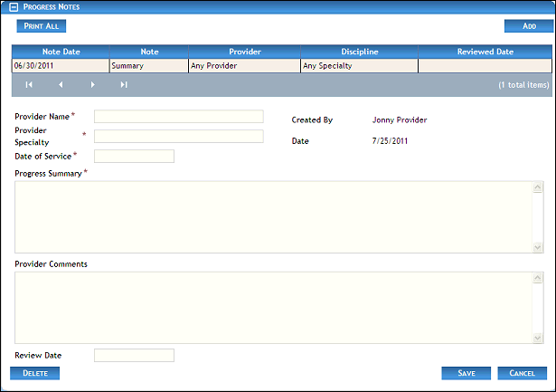Image resolution: width=556 pixels, height=392 pixels.
Task: Save the progress note
Action: click(466, 373)
